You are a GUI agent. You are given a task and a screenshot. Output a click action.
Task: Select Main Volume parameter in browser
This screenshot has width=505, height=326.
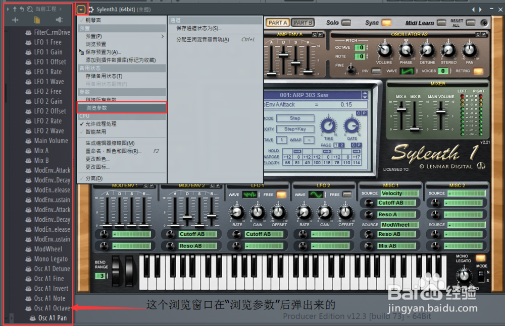(x=46, y=141)
